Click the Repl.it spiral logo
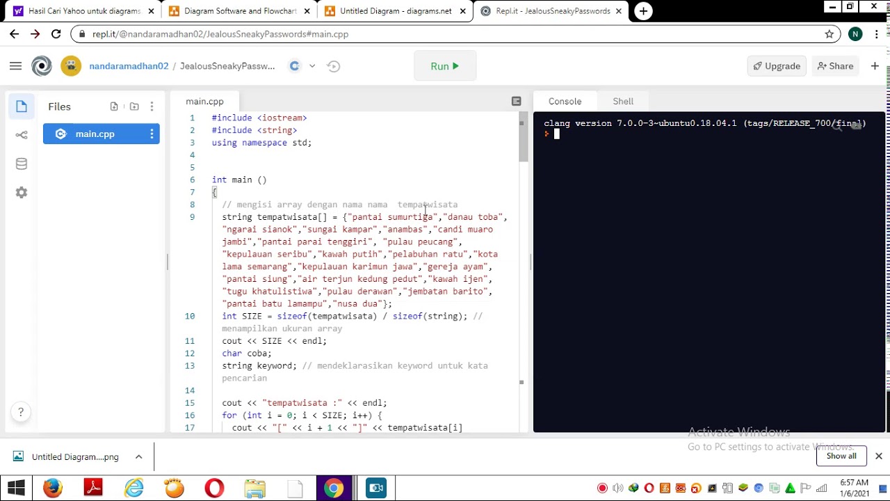 [x=42, y=66]
